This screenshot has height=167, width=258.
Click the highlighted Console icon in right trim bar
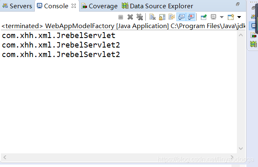click(x=253, y=26)
